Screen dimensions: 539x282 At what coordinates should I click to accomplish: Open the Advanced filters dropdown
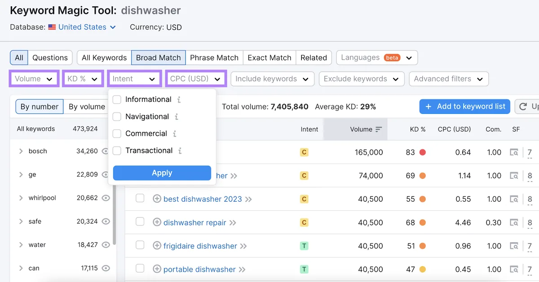pyautogui.click(x=449, y=79)
